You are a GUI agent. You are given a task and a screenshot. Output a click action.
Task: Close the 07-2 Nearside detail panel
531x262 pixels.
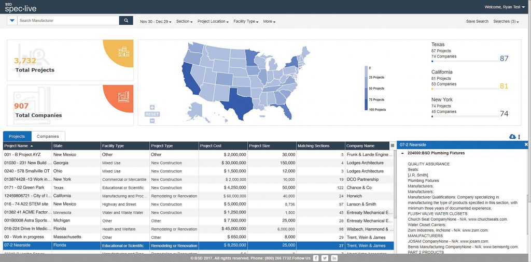[526, 144]
